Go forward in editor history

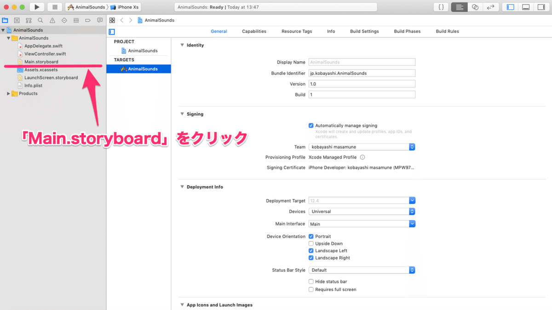(131, 20)
